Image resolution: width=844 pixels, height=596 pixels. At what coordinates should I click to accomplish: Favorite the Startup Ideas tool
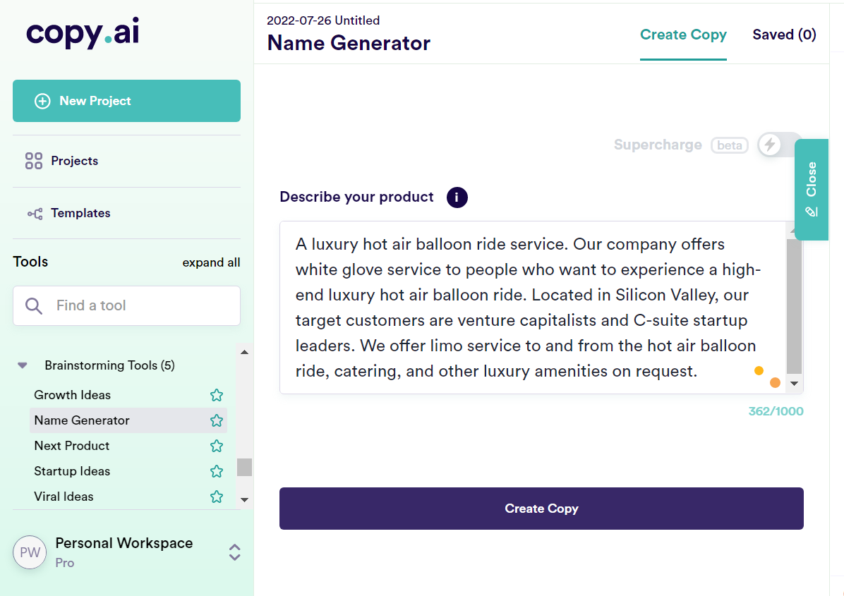tap(217, 471)
